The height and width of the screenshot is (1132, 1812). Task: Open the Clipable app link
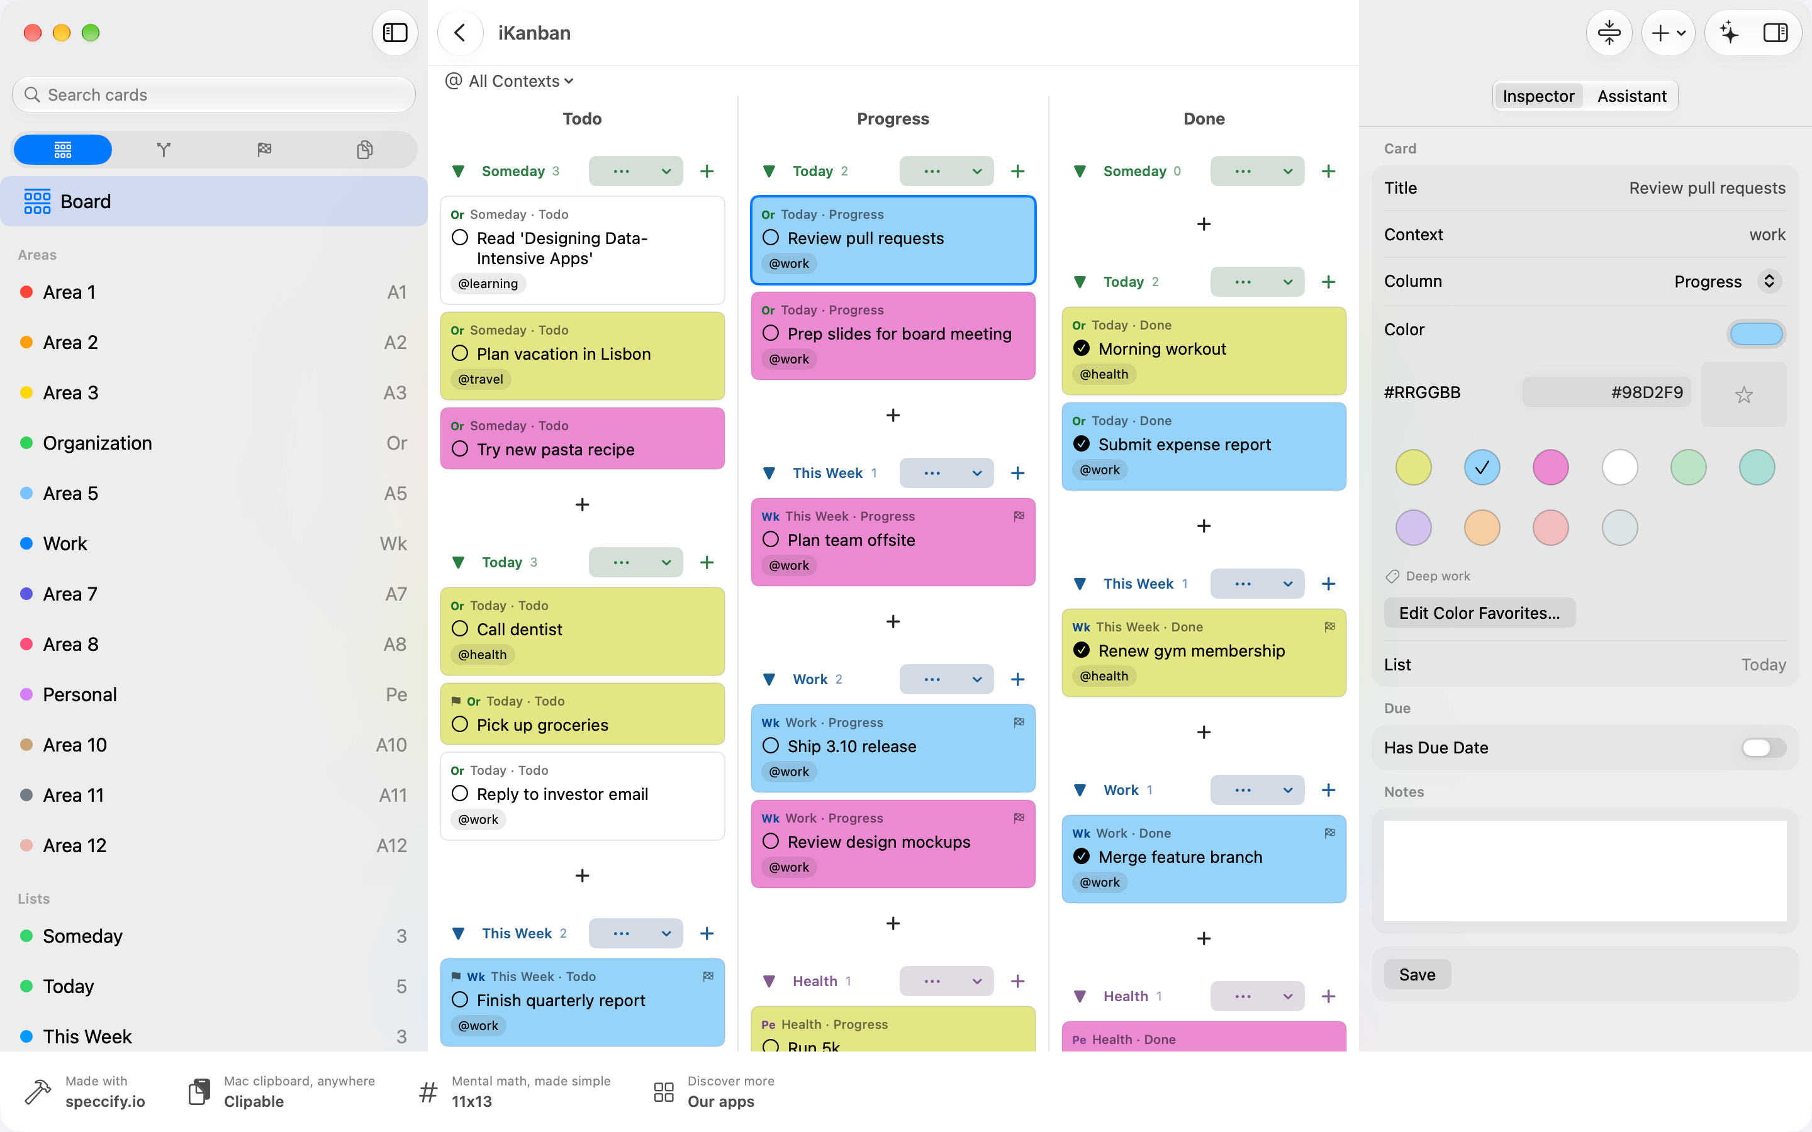point(254,1101)
